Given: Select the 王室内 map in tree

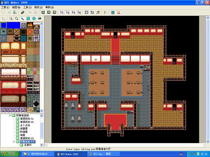Looking at the screenshot, I should [27, 145].
